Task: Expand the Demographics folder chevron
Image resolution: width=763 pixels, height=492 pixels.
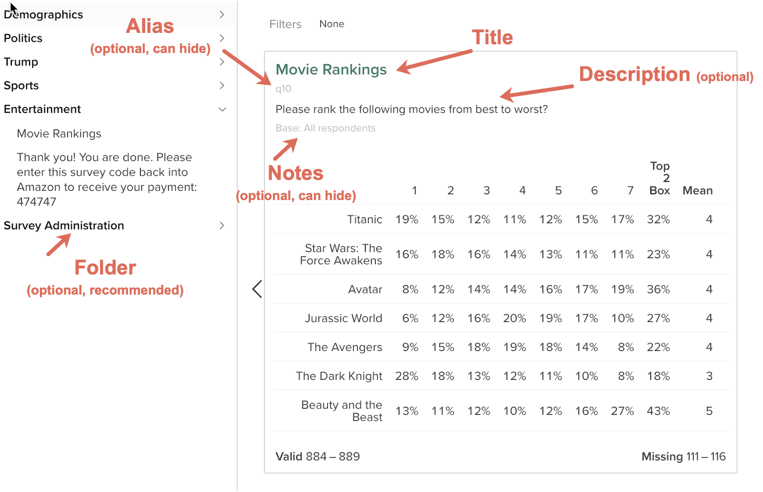Action: pos(222,15)
